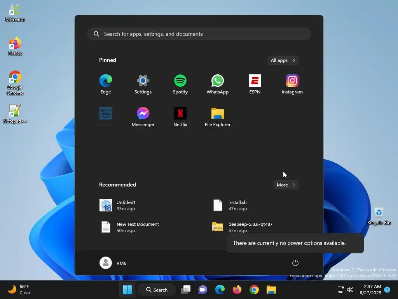Launch Spotify from pinned apps

tap(180, 84)
